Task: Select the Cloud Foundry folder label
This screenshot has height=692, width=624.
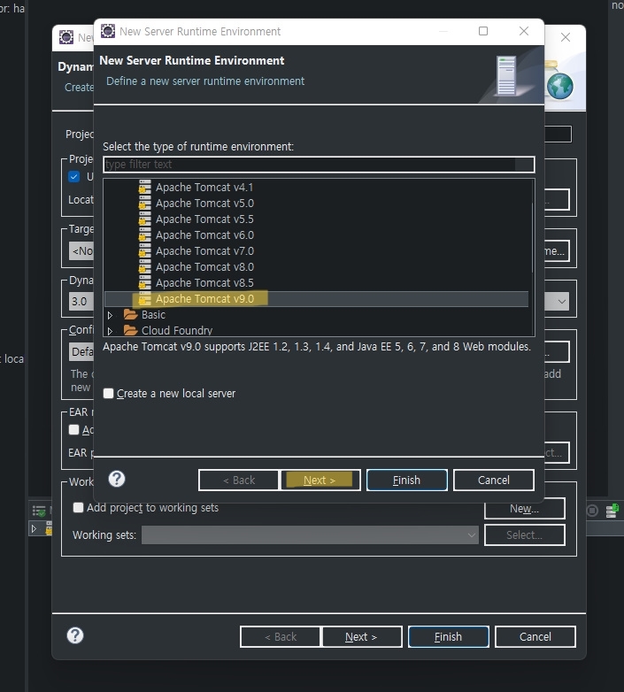Action: coord(177,330)
